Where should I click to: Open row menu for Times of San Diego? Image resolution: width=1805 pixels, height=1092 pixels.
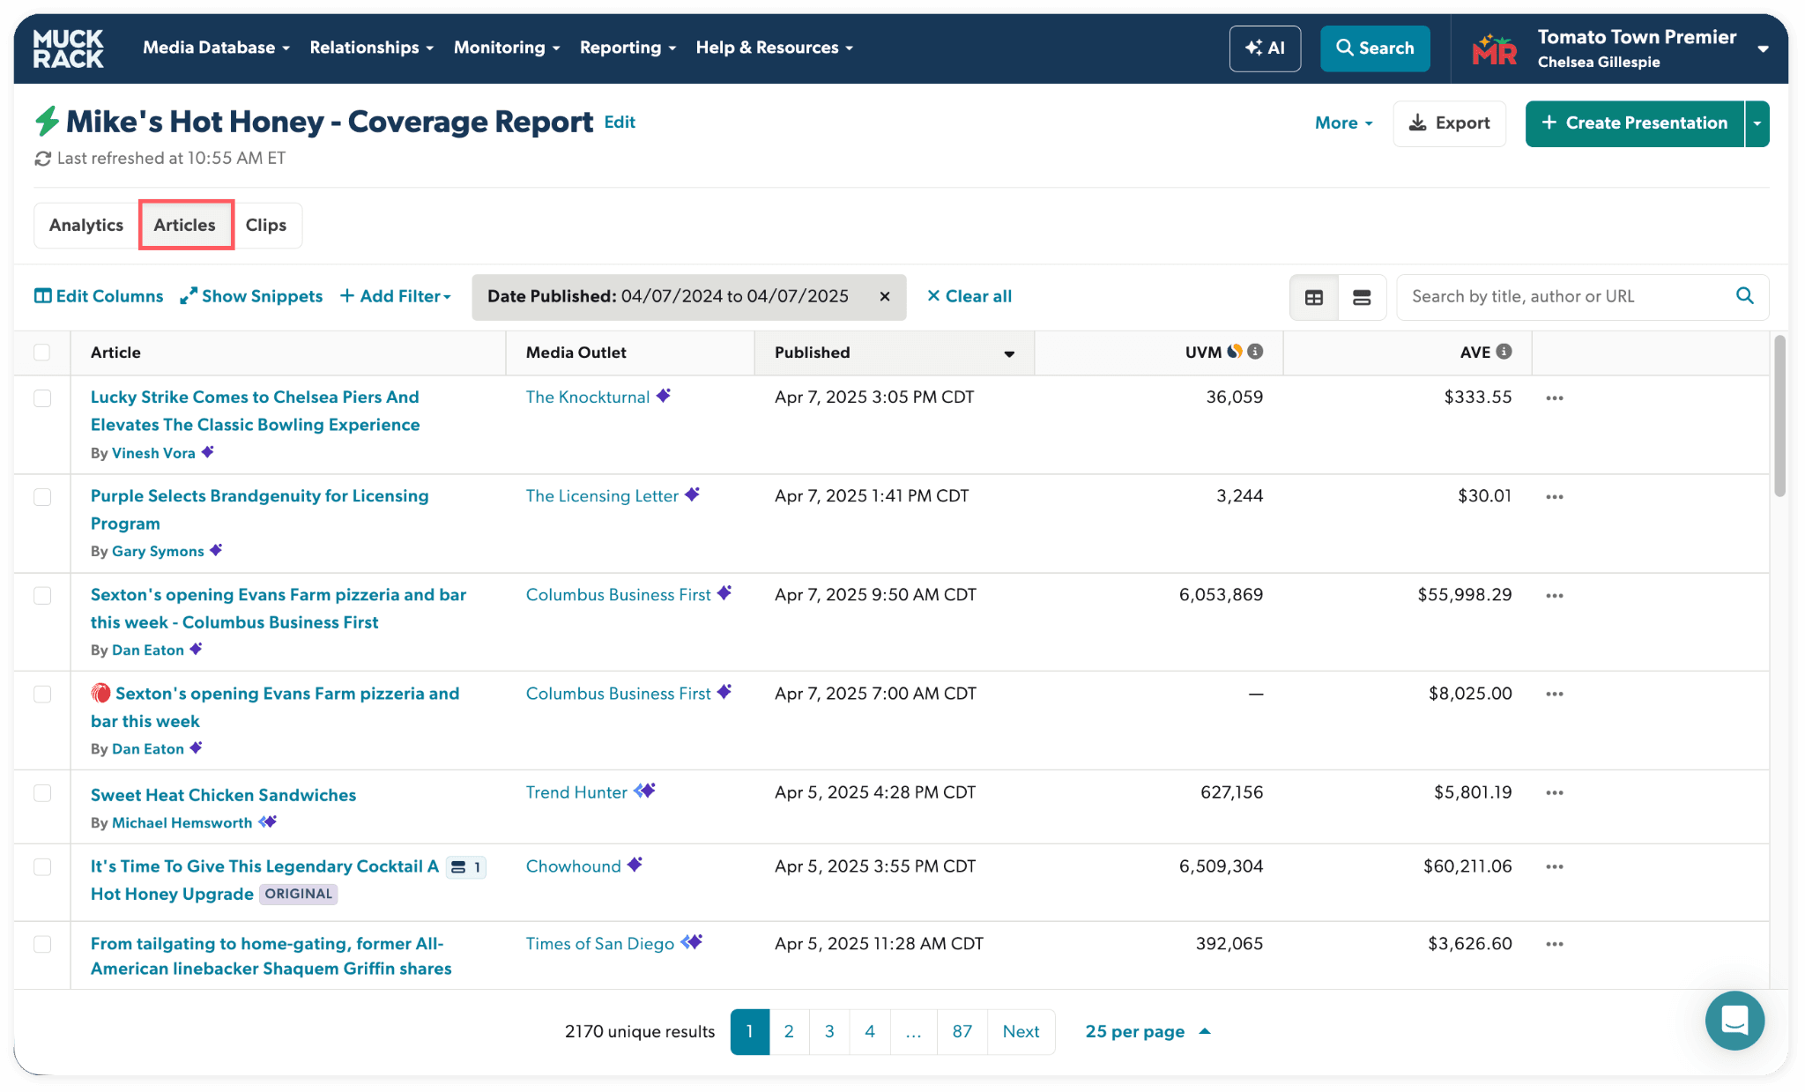tap(1555, 945)
